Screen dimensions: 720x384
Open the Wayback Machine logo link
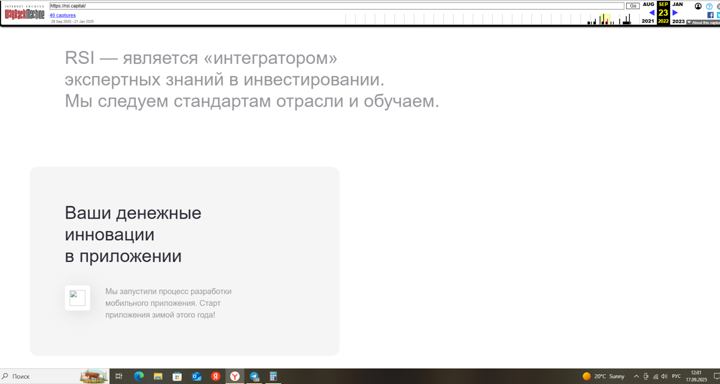(x=24, y=13)
